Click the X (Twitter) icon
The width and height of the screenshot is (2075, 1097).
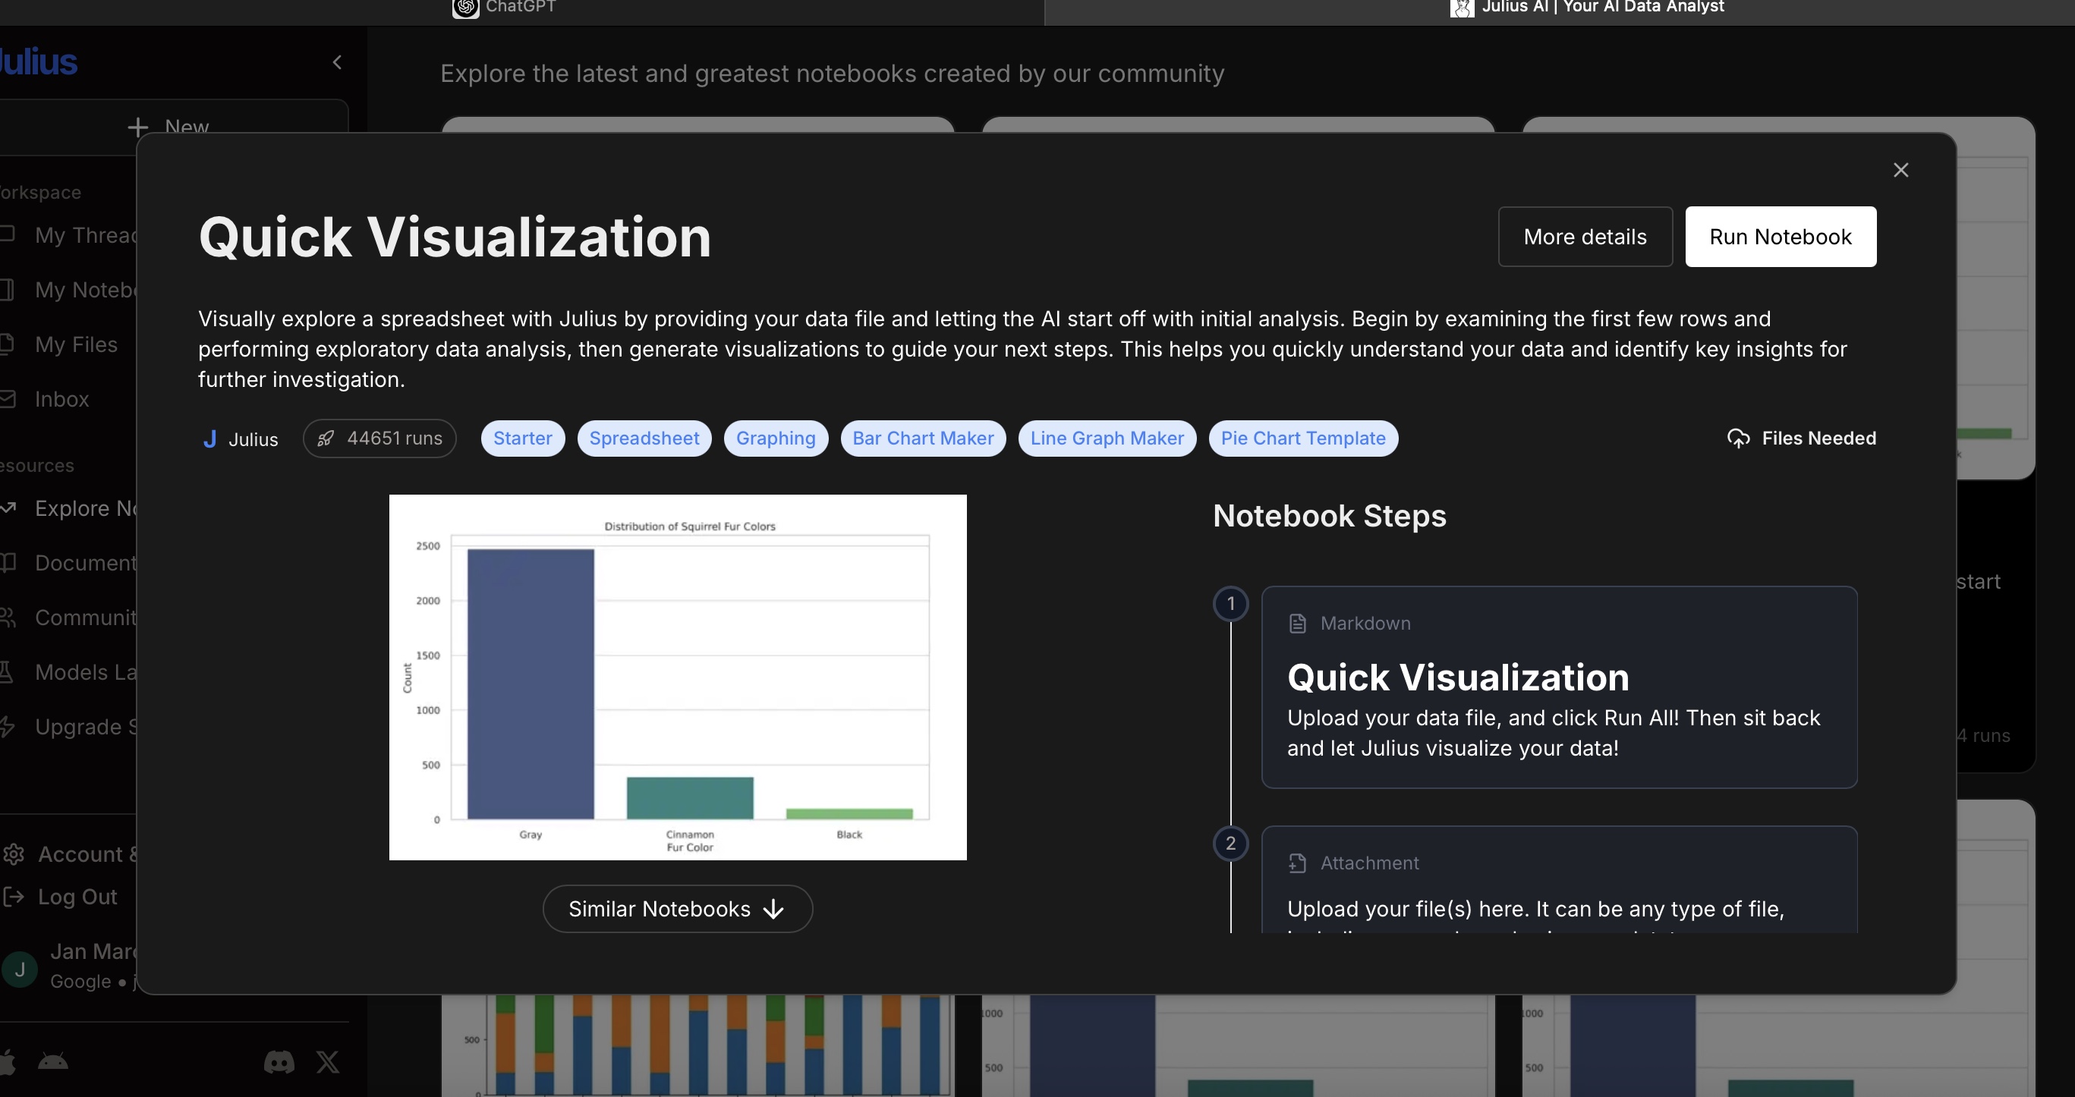click(327, 1062)
